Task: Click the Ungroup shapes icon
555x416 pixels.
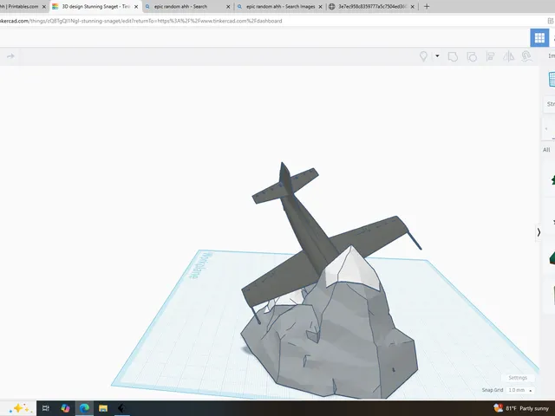Action: point(472,56)
